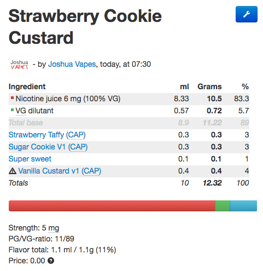Open the Vanilla Custard v1 (CAP) link

pyautogui.click(x=60, y=171)
